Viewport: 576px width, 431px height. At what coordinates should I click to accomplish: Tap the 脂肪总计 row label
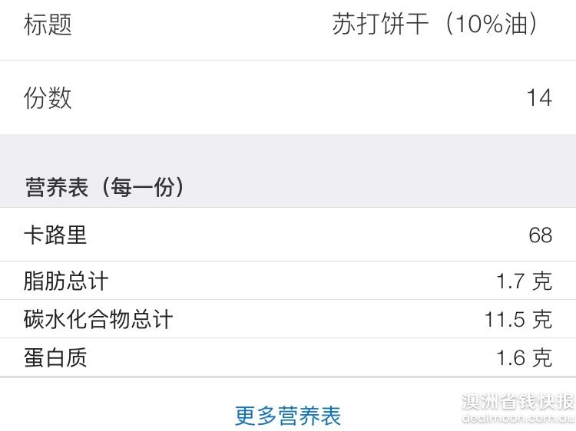tap(66, 281)
